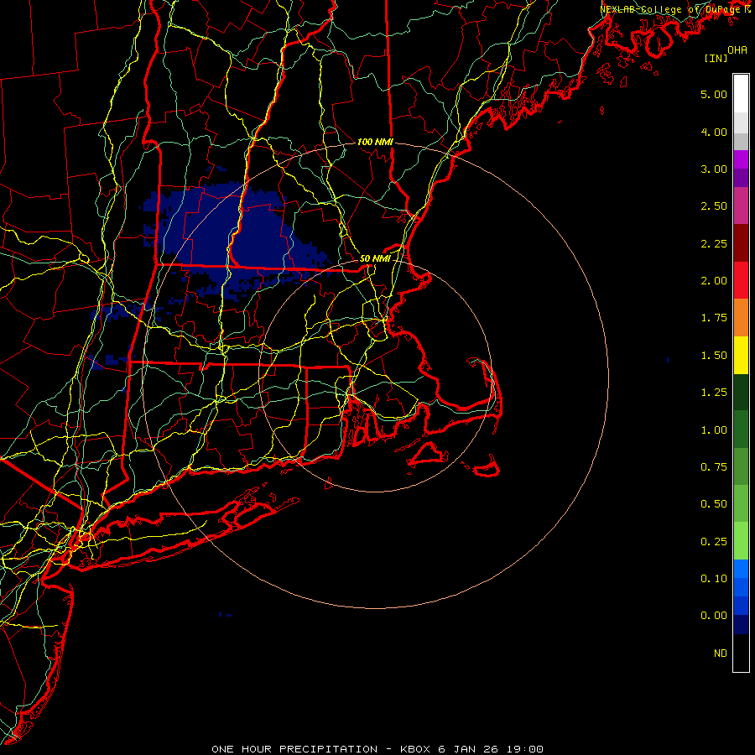The width and height of the screenshot is (755, 755).
Task: Click the ONE HOUR PRECIPITATION KBOX title text
Action: [377, 749]
